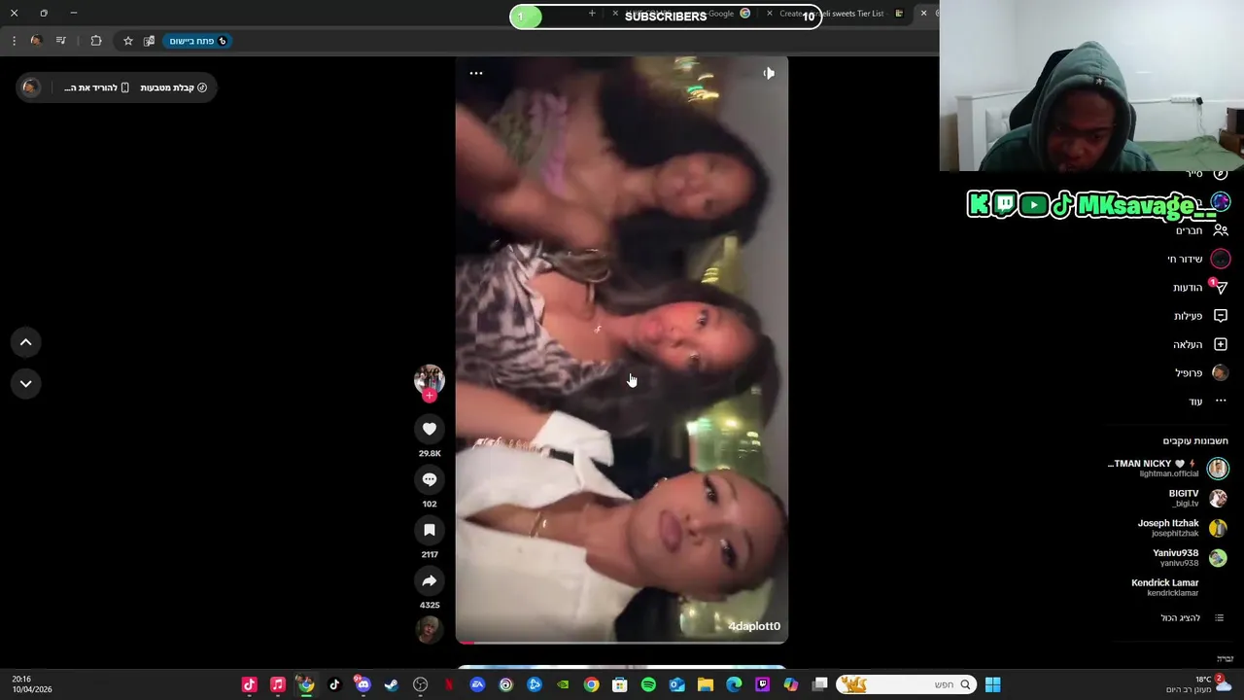Open Kendrick Lamar following account
This screenshot has width=1244, height=700.
(1164, 587)
